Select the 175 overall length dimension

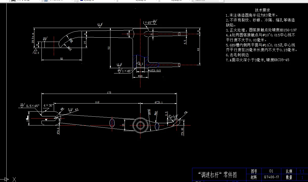109,92
